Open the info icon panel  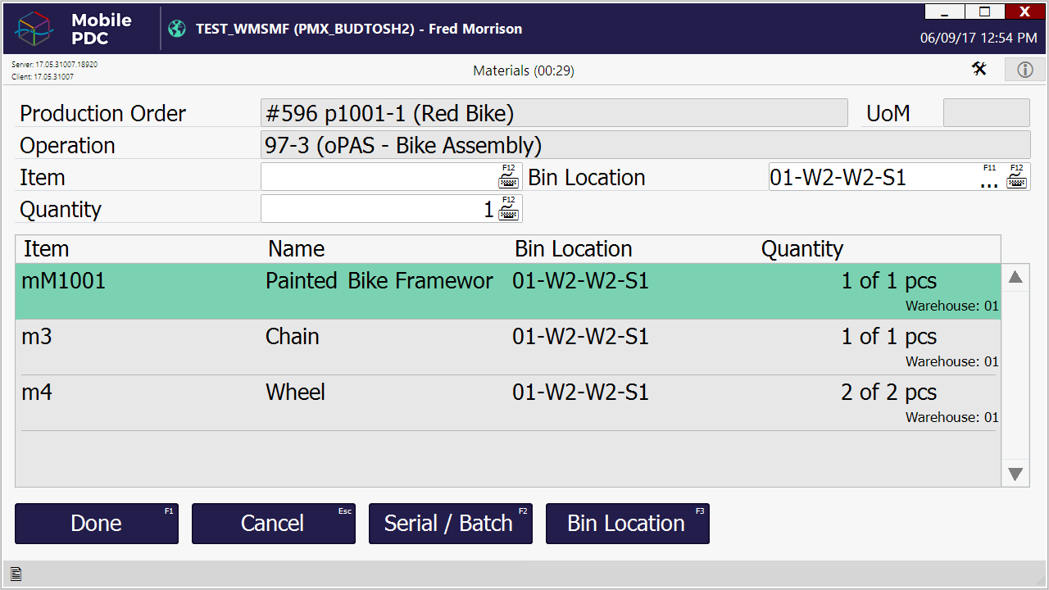1024,70
